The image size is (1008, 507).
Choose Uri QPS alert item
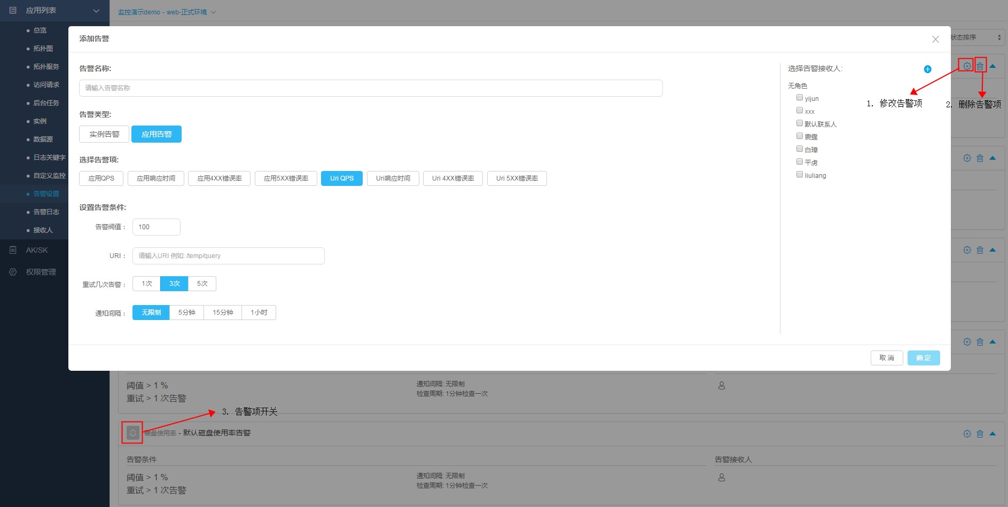click(x=342, y=178)
